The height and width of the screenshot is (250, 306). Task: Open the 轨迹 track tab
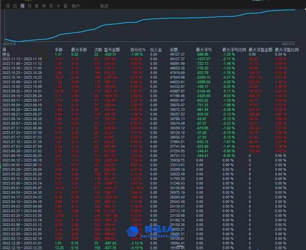104,6
